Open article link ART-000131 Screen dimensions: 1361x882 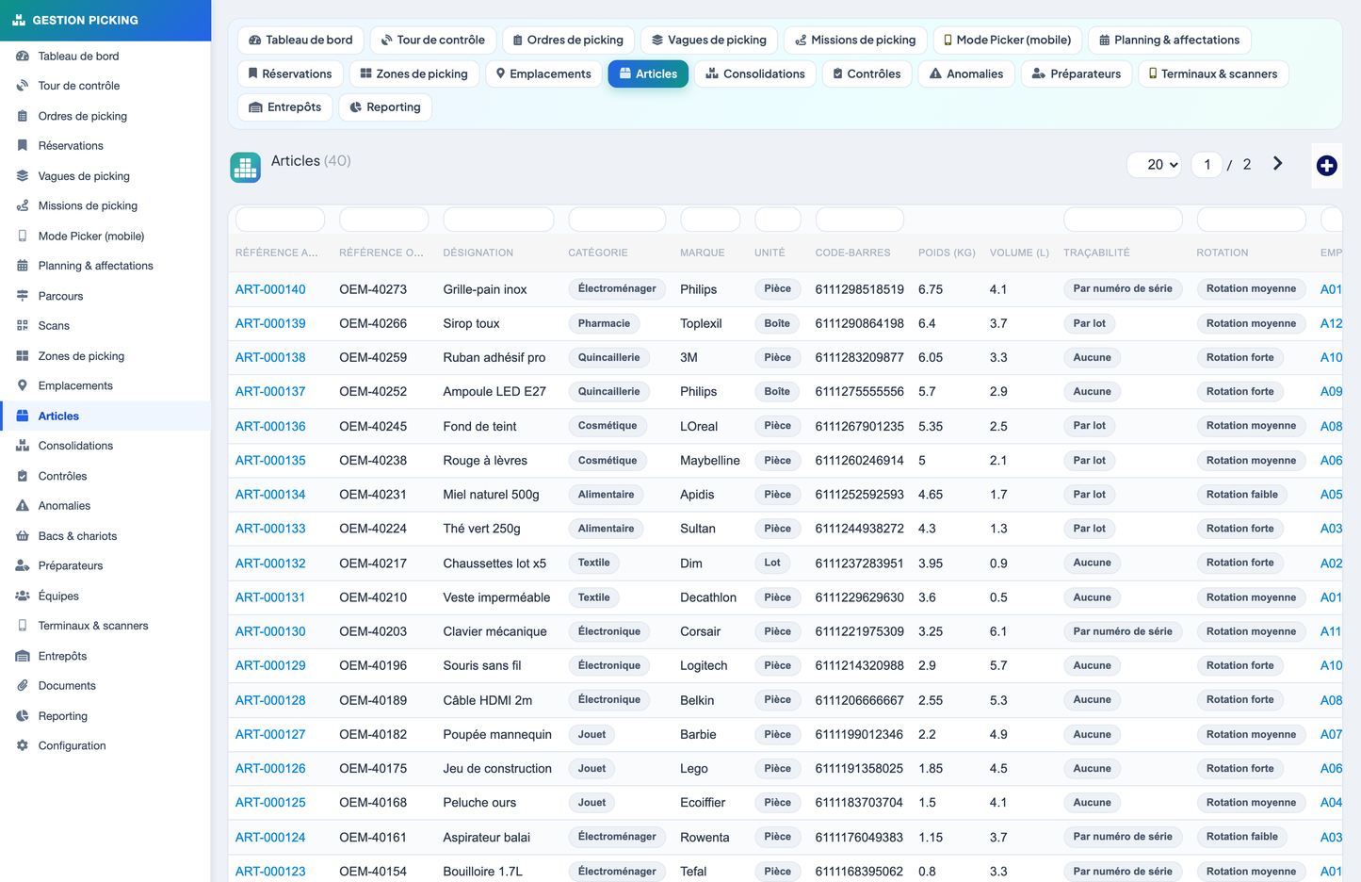click(270, 597)
